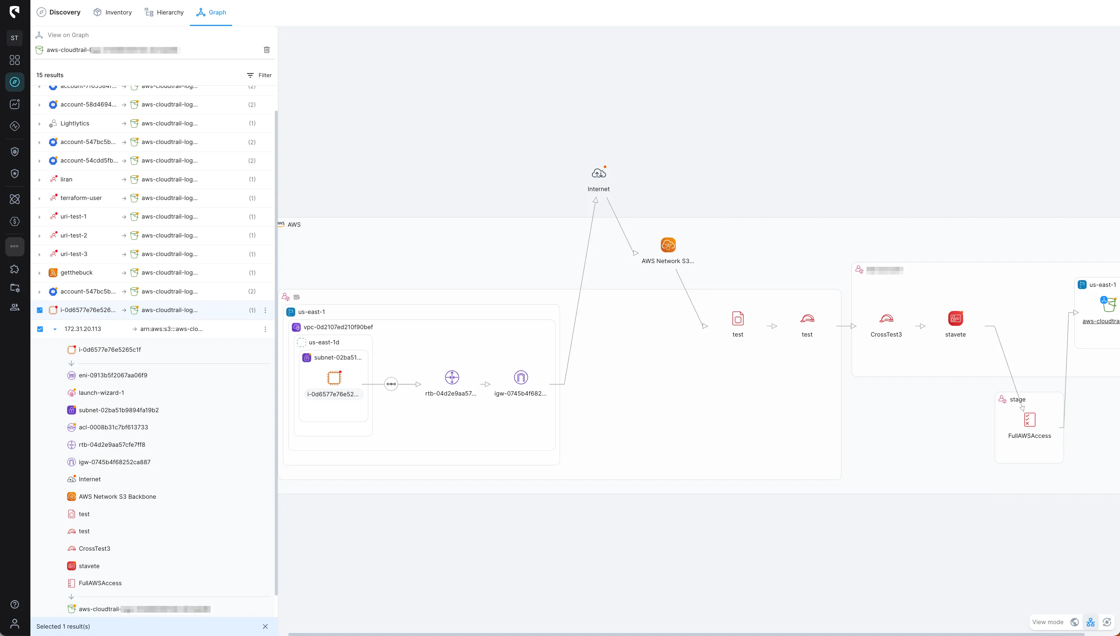Screen dimensions: 1120x636
Task: Expand the uri-test-3 result row
Action: (x=39, y=254)
